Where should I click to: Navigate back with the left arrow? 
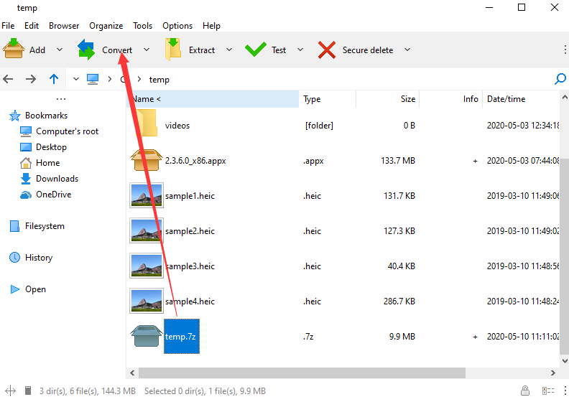coord(9,79)
